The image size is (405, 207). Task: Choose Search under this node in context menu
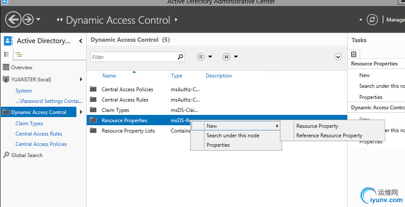point(233,136)
